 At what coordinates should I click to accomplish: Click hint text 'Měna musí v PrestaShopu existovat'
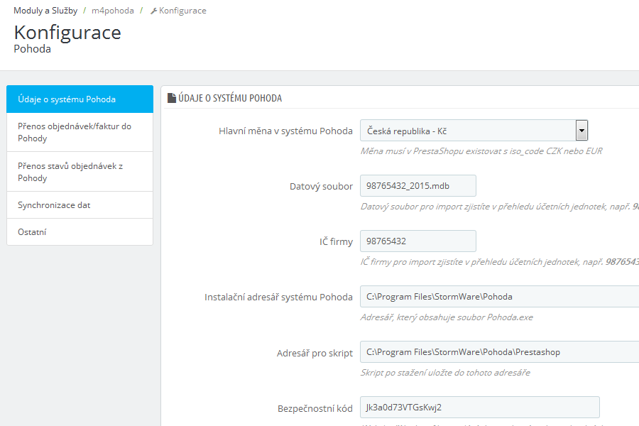click(481, 151)
